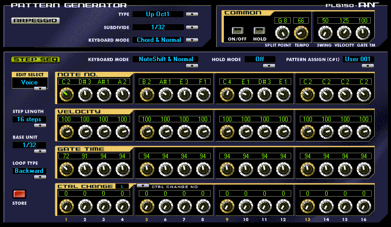The height and width of the screenshot is (227, 391).
Task: Click the step 9 Ctrl Change knob
Action: (x=227, y=206)
